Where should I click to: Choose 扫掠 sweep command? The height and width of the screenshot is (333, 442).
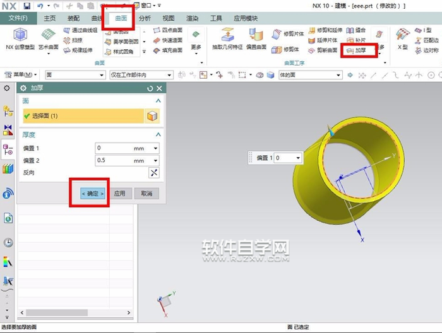73,40
